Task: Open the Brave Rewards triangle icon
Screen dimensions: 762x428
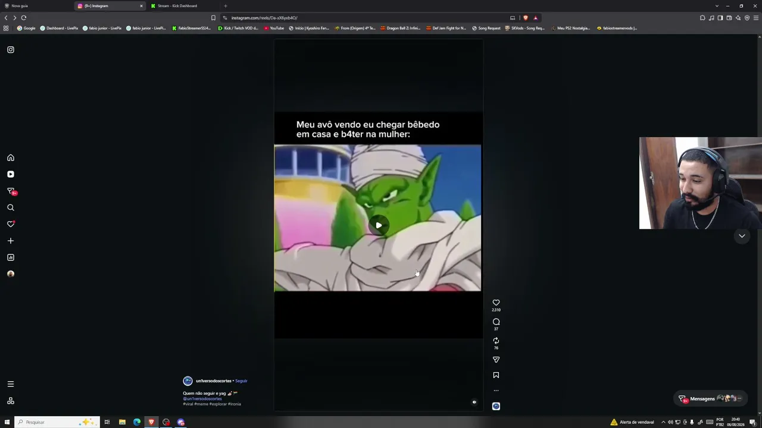Action: click(x=535, y=18)
